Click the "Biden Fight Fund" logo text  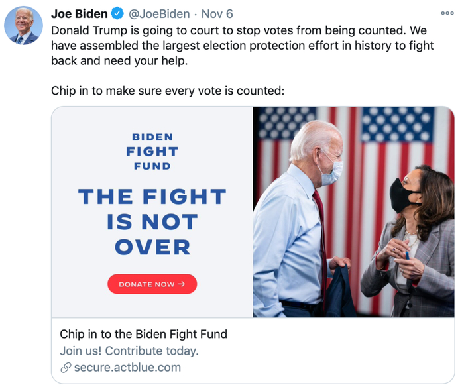152,151
